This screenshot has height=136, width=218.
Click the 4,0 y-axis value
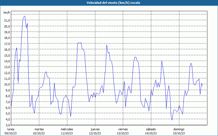tap(8, 119)
